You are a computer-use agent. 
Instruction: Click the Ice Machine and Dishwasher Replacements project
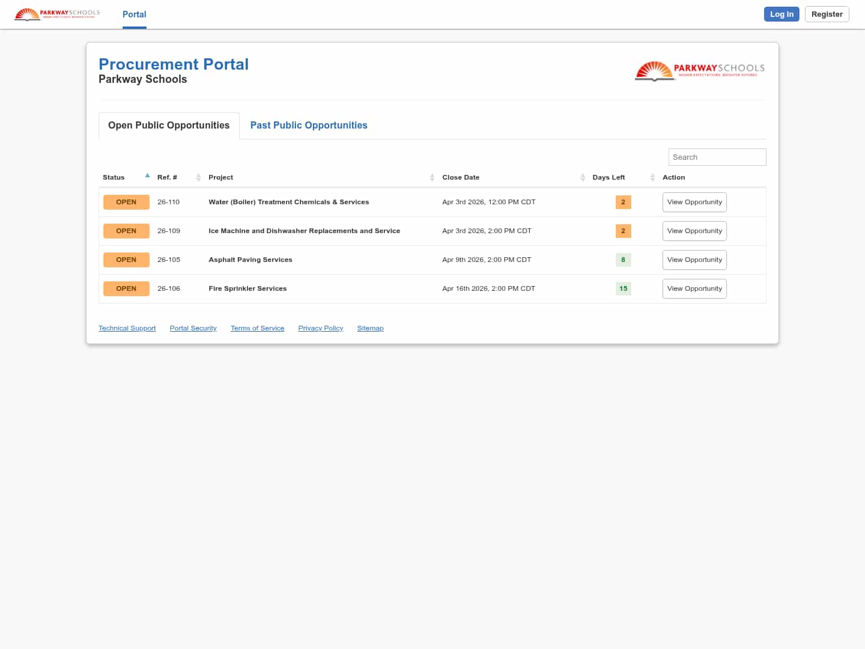pos(304,231)
